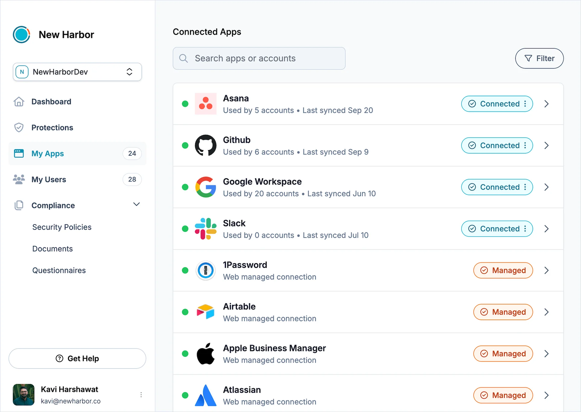Collapse the Compliance section chevron
The image size is (581, 412).
pyautogui.click(x=136, y=204)
